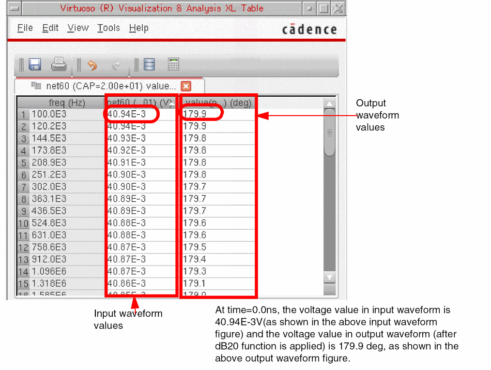The image size is (491, 370).
Task: Click the 40.90E-3 cell in row 6
Action: pyautogui.click(x=141, y=175)
